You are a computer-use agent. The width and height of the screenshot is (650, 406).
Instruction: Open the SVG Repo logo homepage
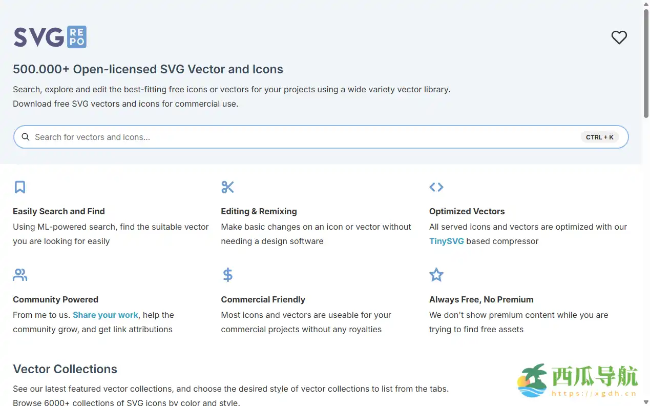point(50,37)
